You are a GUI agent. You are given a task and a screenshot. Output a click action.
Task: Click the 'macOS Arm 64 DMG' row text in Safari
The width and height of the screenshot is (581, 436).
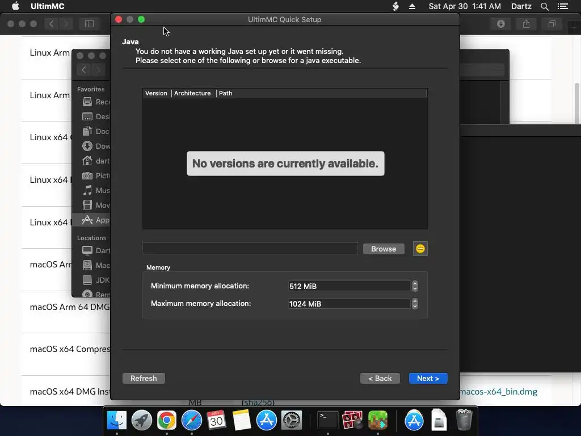point(70,307)
